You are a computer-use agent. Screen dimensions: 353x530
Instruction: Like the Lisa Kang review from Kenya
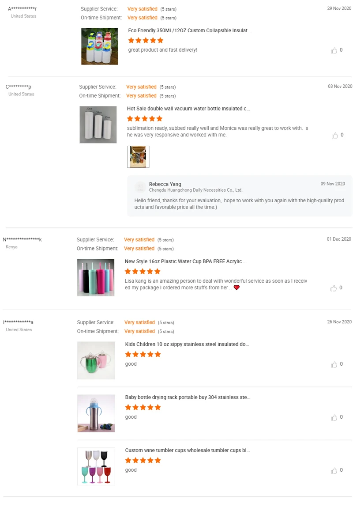tap(334, 288)
